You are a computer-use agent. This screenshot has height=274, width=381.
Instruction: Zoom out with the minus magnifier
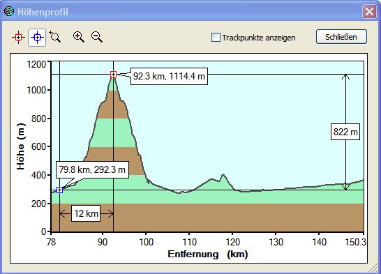pos(97,37)
